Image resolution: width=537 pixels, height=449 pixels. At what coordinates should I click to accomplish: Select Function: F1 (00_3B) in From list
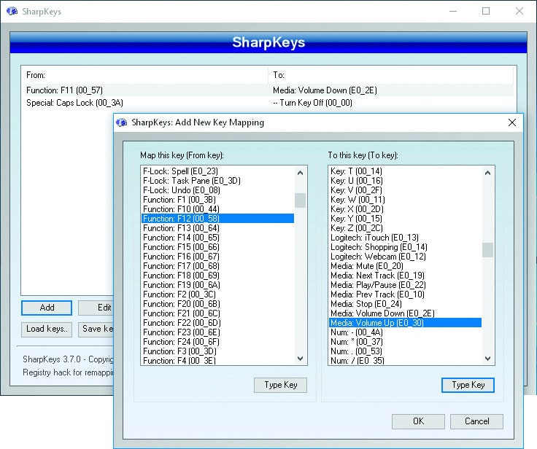click(x=179, y=199)
